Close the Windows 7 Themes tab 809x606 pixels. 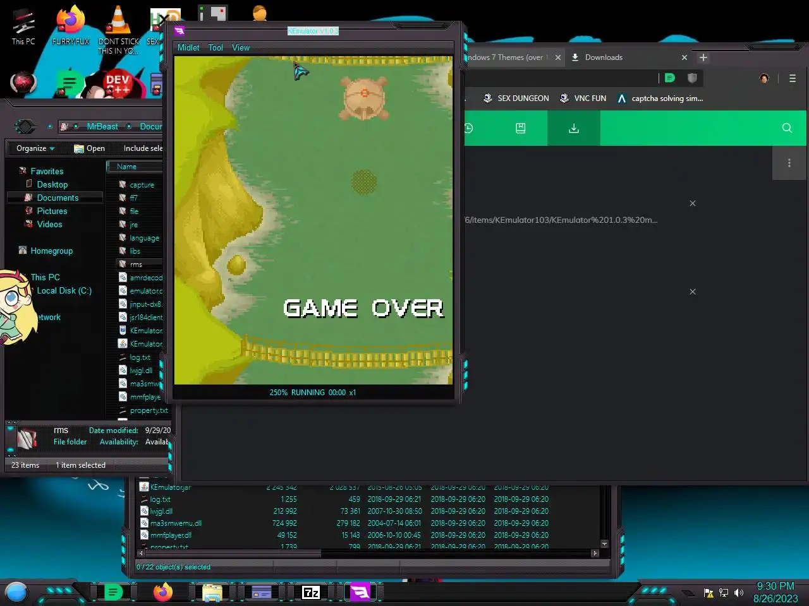[x=558, y=57]
